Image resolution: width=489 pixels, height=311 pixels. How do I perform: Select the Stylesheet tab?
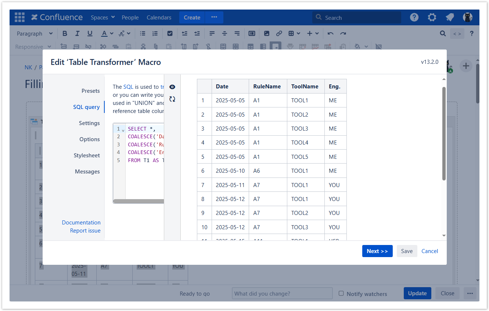coord(87,155)
